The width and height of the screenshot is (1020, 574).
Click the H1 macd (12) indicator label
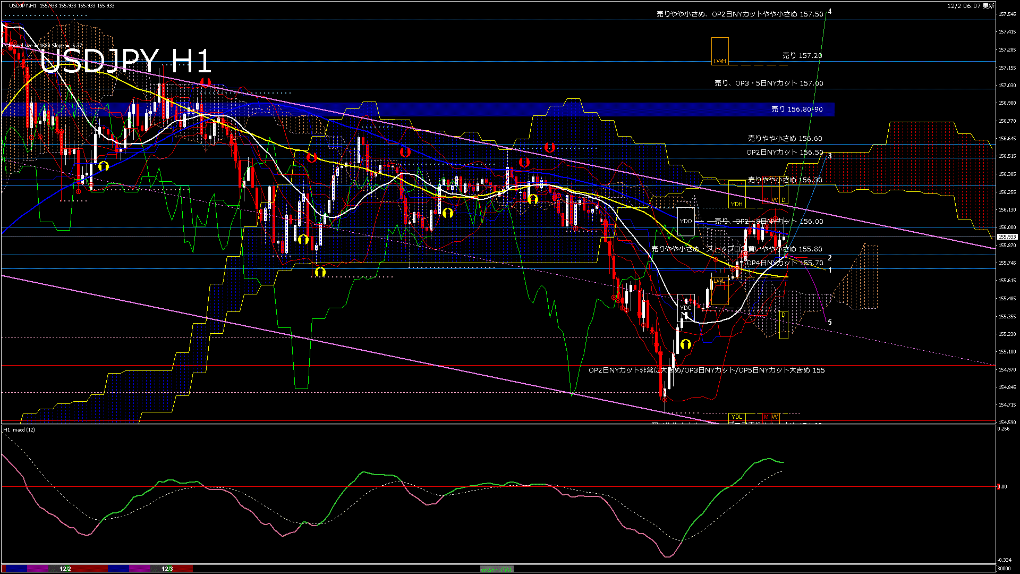[x=19, y=429]
